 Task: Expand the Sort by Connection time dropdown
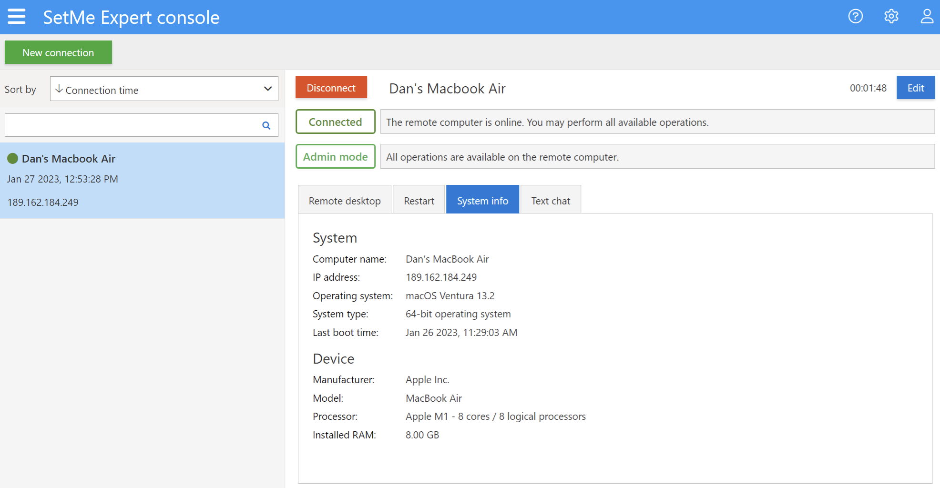coord(164,89)
